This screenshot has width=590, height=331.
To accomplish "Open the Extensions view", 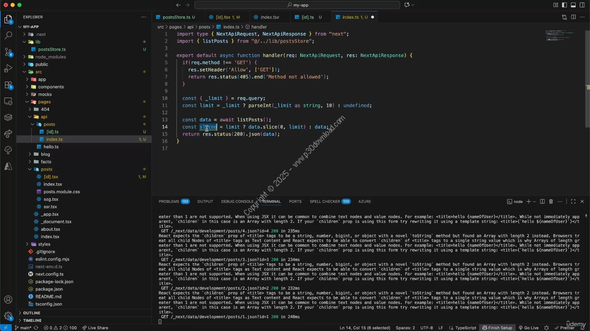I will (x=8, y=85).
